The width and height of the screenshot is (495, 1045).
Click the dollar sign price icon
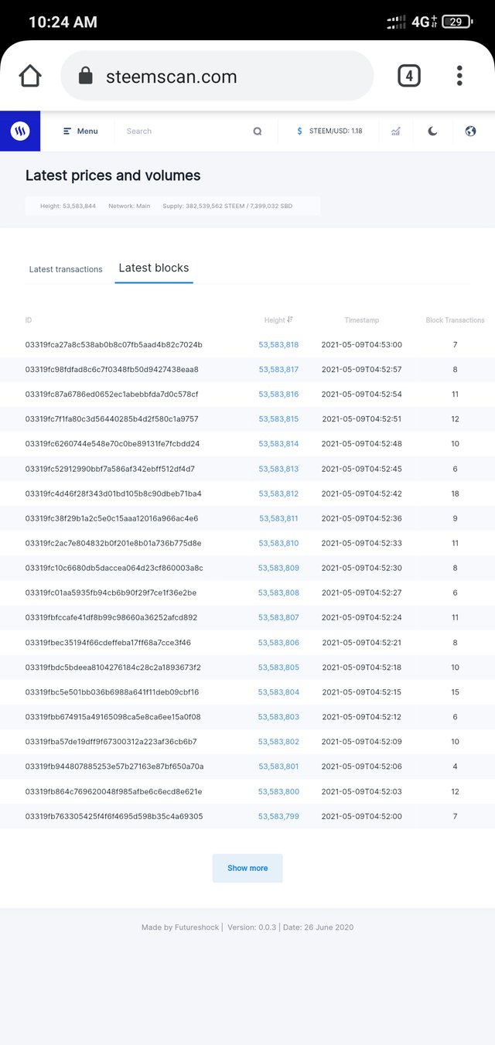299,131
